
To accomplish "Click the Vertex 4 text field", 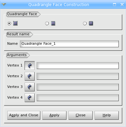I will coord(77,98).
